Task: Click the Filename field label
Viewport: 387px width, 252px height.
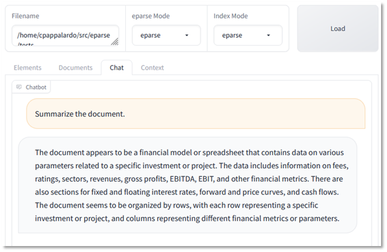Action: (25, 16)
